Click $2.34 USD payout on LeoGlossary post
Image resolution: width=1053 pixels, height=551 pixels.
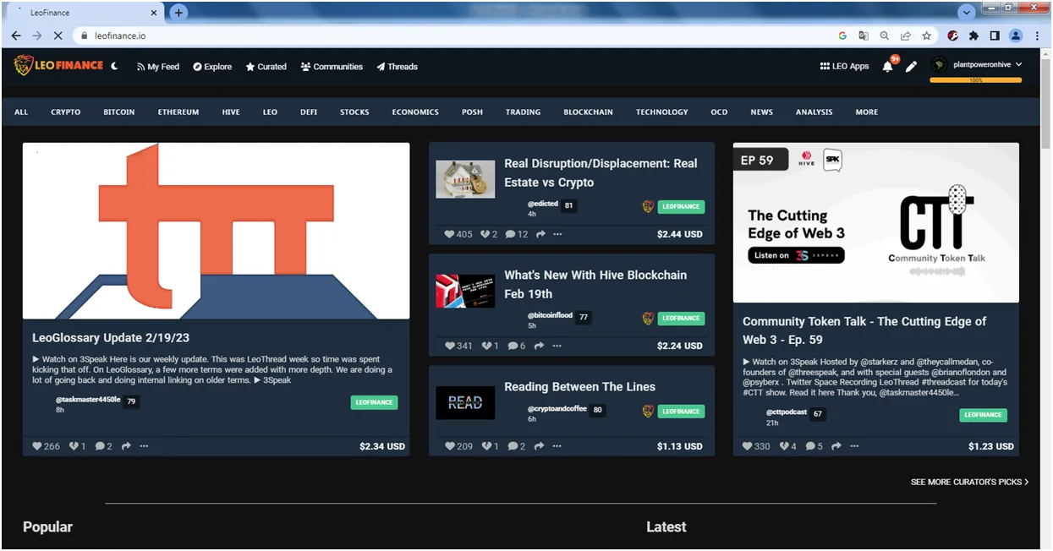[x=382, y=446]
